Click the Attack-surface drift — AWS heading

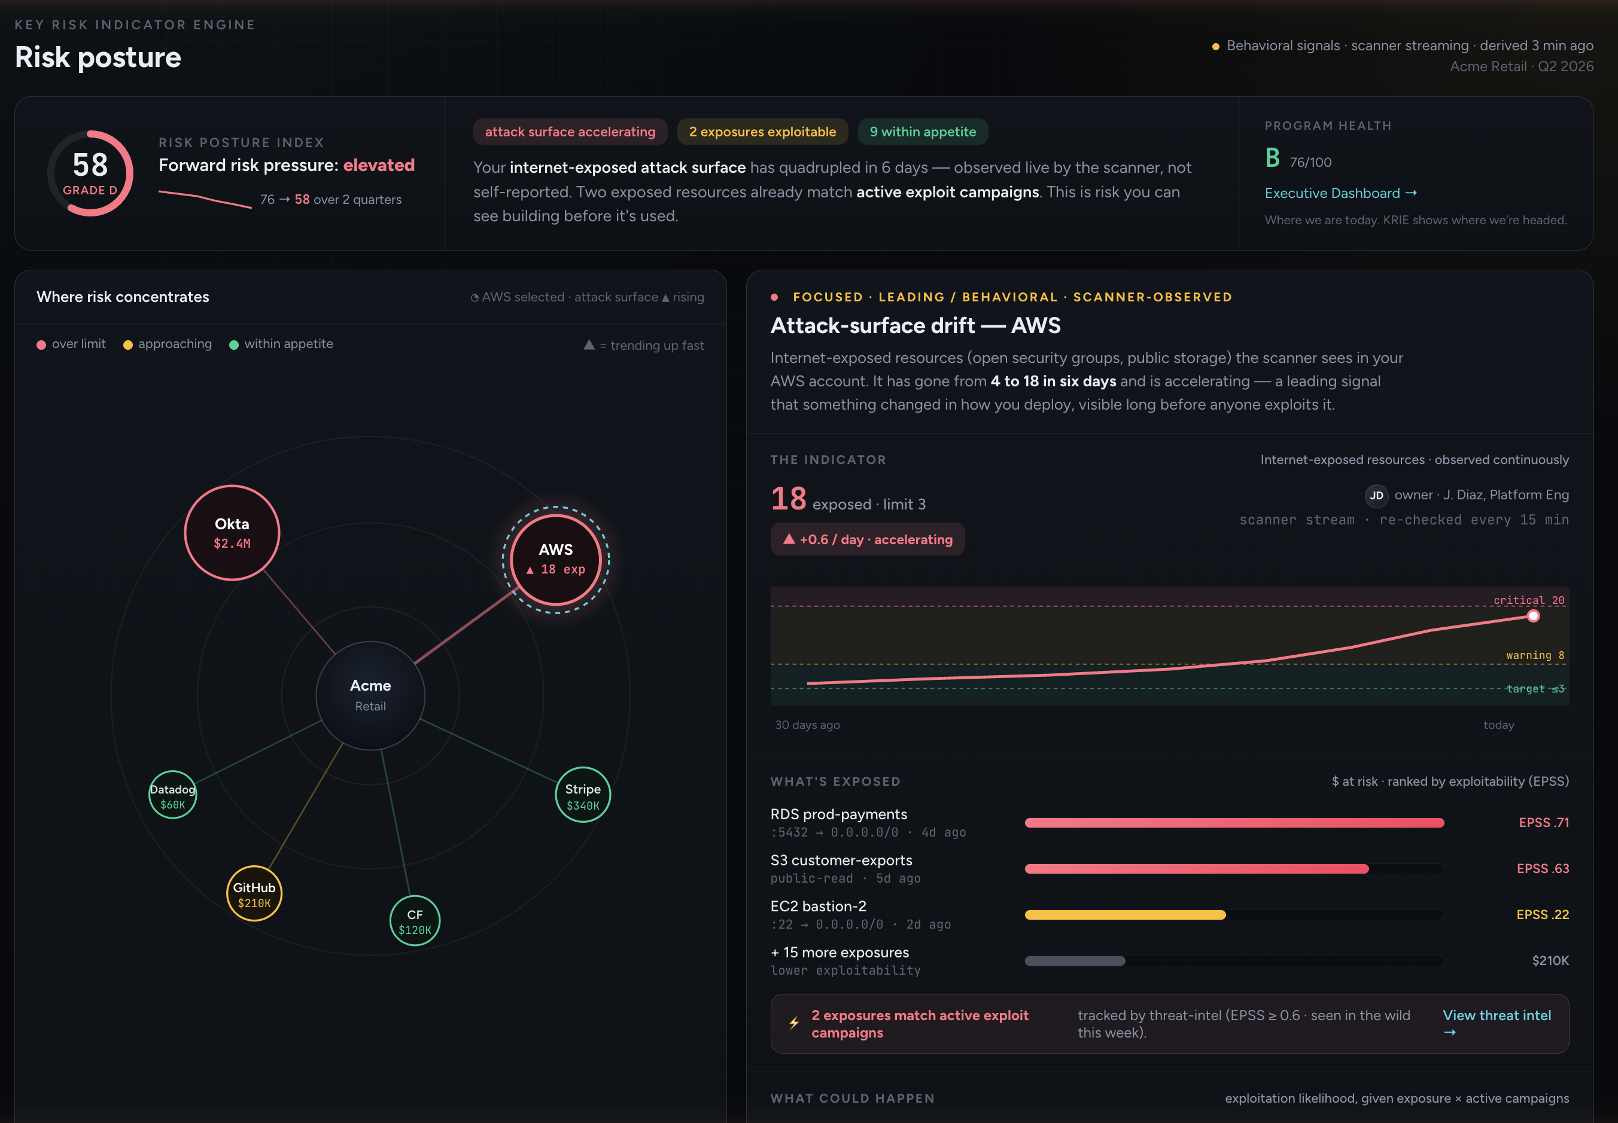click(x=916, y=325)
